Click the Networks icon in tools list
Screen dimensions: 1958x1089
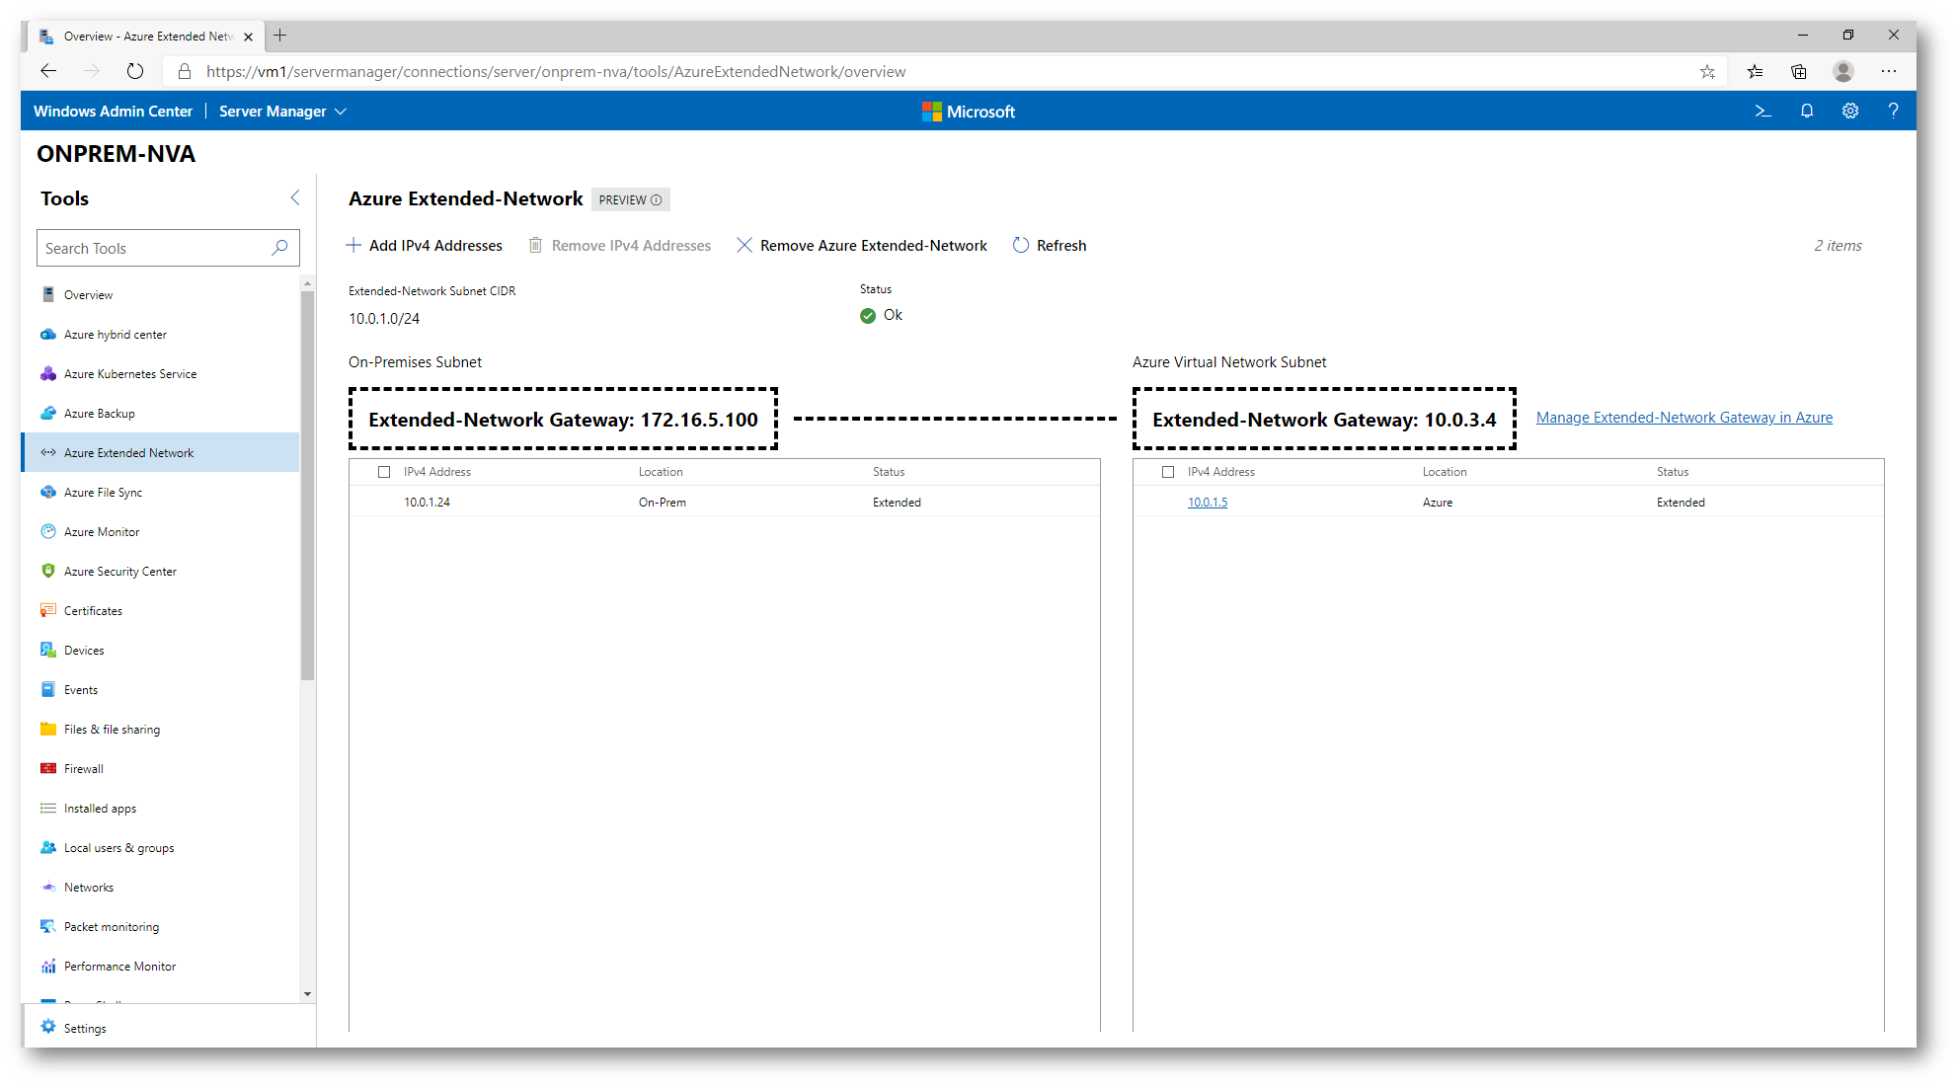[x=48, y=887]
